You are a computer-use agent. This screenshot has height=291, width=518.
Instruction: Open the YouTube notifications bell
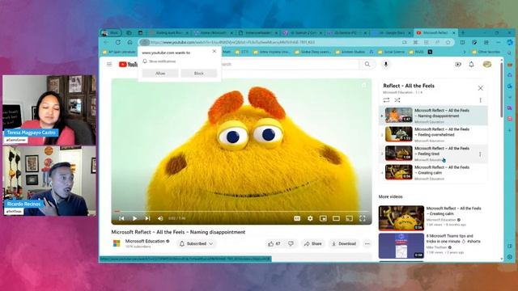[x=471, y=65]
